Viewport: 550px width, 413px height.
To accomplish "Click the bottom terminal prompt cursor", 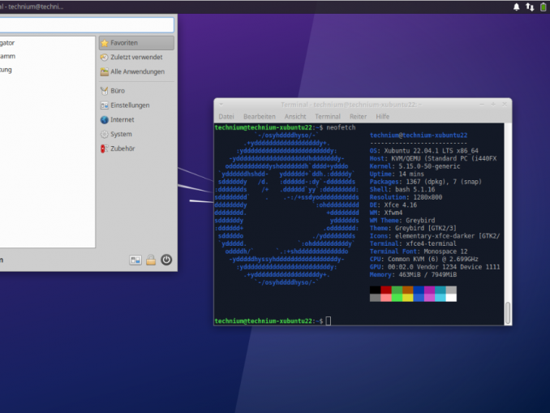I will pos(329,321).
